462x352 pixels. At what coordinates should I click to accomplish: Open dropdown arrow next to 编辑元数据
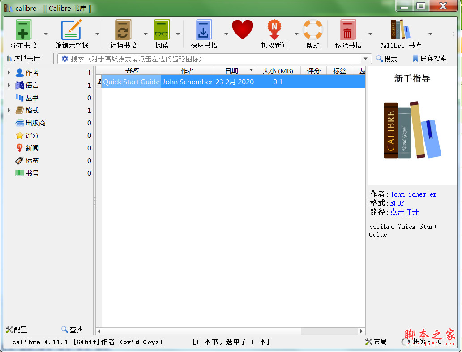click(97, 34)
